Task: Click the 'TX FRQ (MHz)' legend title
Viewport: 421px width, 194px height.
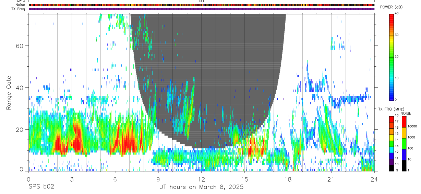Action: coord(390,109)
